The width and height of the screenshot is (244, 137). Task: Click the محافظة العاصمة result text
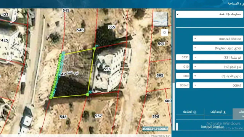pyautogui.click(x=212, y=127)
